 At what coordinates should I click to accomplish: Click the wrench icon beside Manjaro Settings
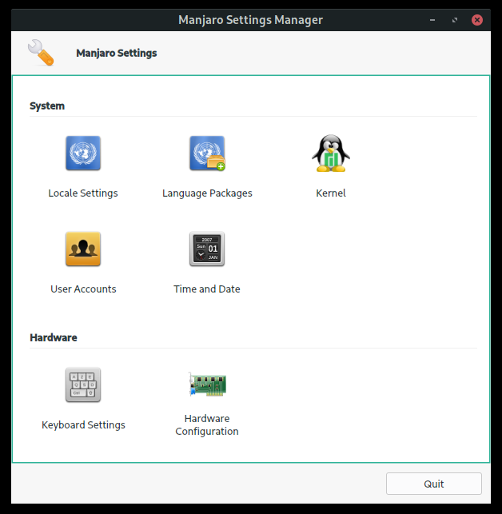click(x=41, y=53)
